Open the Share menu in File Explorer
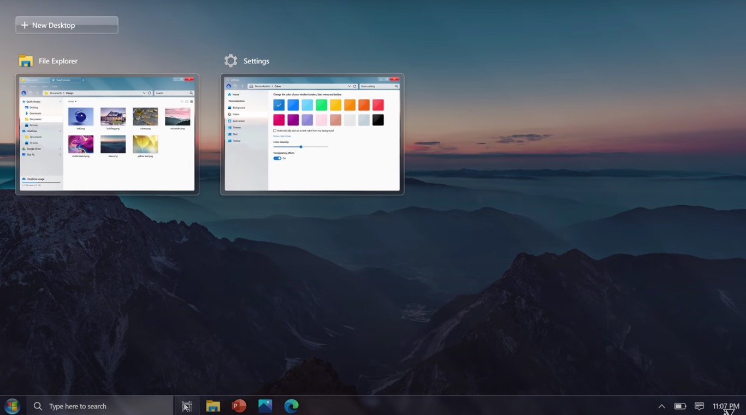746x415 pixels. pyautogui.click(x=45, y=86)
